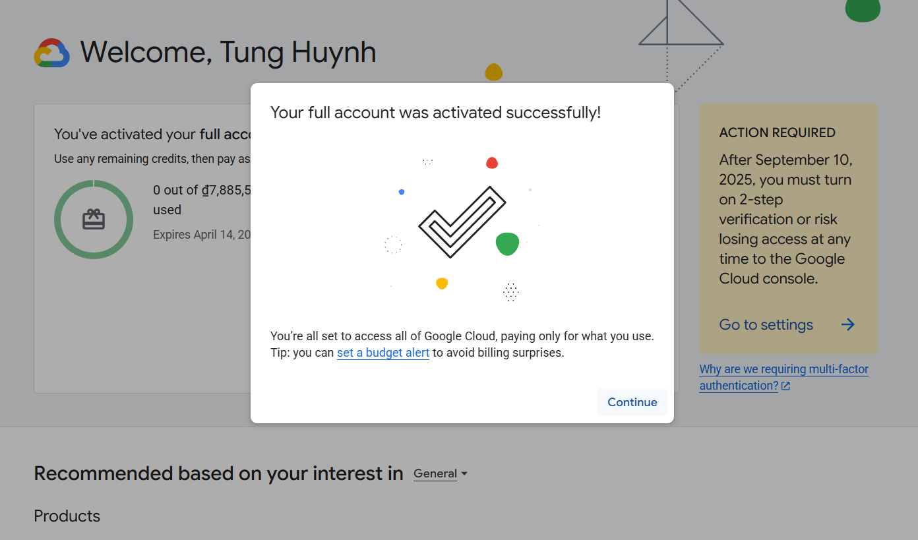Click the "Welcome, Tung Huynh" heading
Viewport: 918px width, 540px height.
(228, 53)
